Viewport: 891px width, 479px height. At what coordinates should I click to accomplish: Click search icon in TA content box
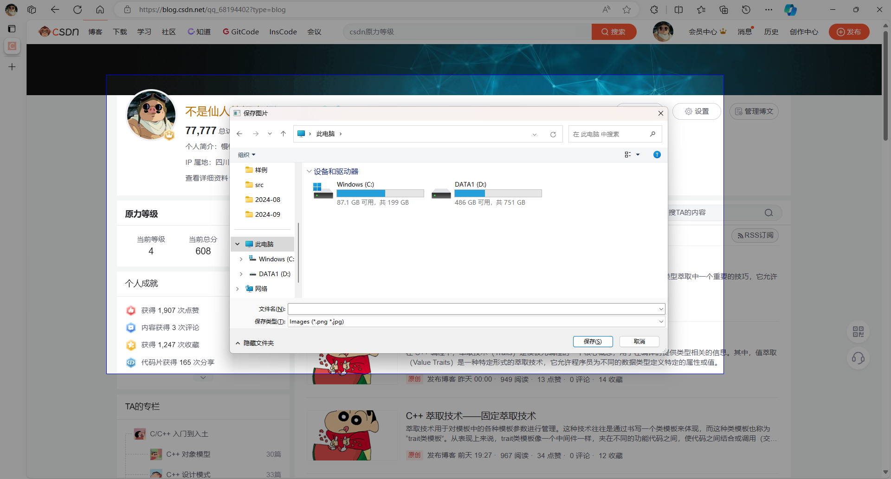click(x=769, y=213)
